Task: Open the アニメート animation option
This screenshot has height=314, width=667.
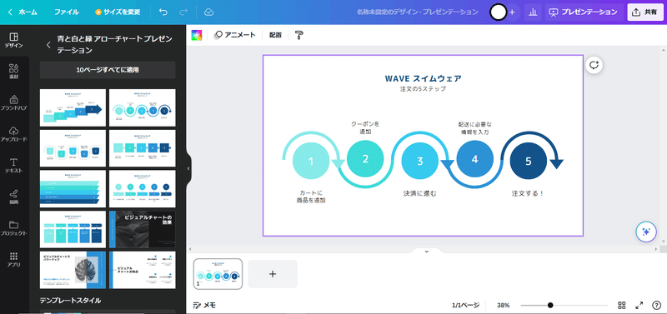Action: (234, 35)
